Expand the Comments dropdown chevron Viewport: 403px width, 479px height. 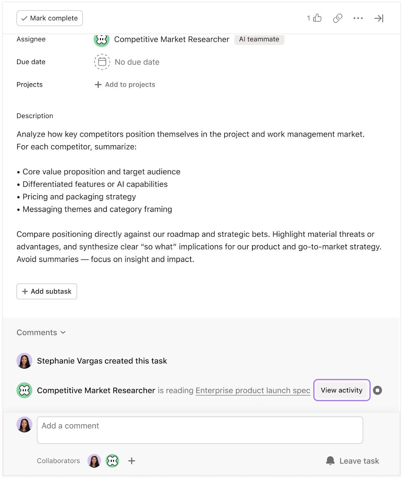coord(63,333)
